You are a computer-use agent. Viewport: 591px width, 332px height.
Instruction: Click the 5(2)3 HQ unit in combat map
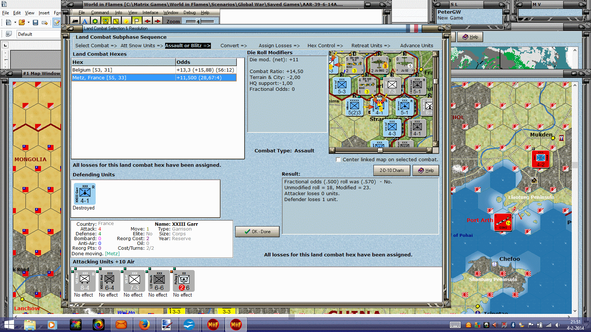point(354,107)
